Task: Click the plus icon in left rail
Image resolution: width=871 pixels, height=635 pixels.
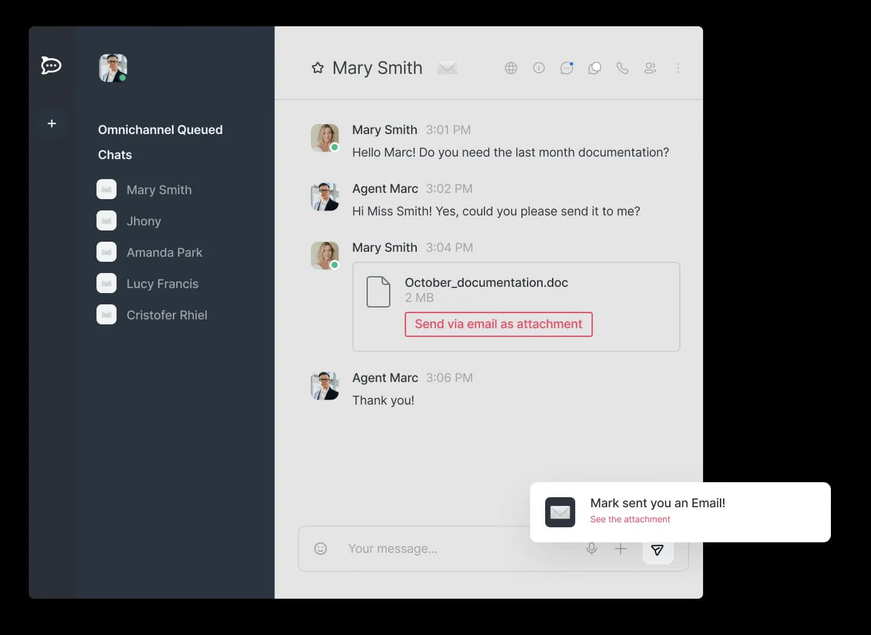Action: 51,123
